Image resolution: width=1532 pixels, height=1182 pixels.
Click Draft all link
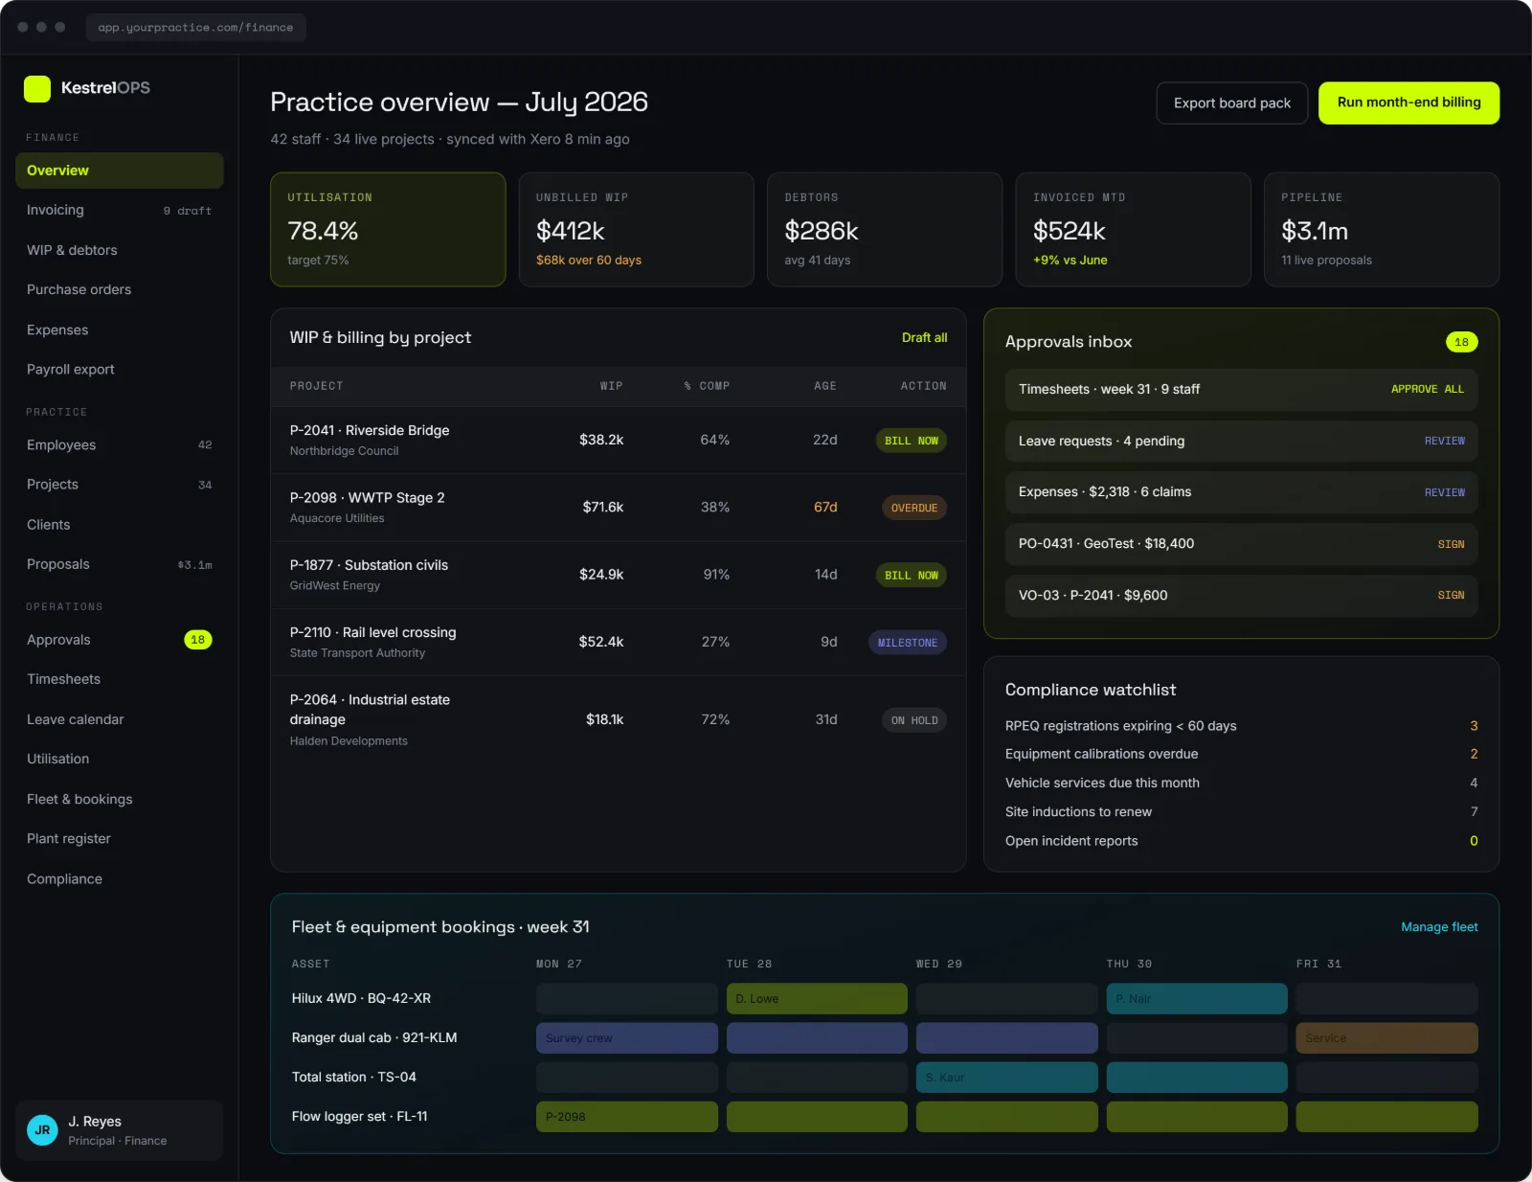click(x=924, y=337)
